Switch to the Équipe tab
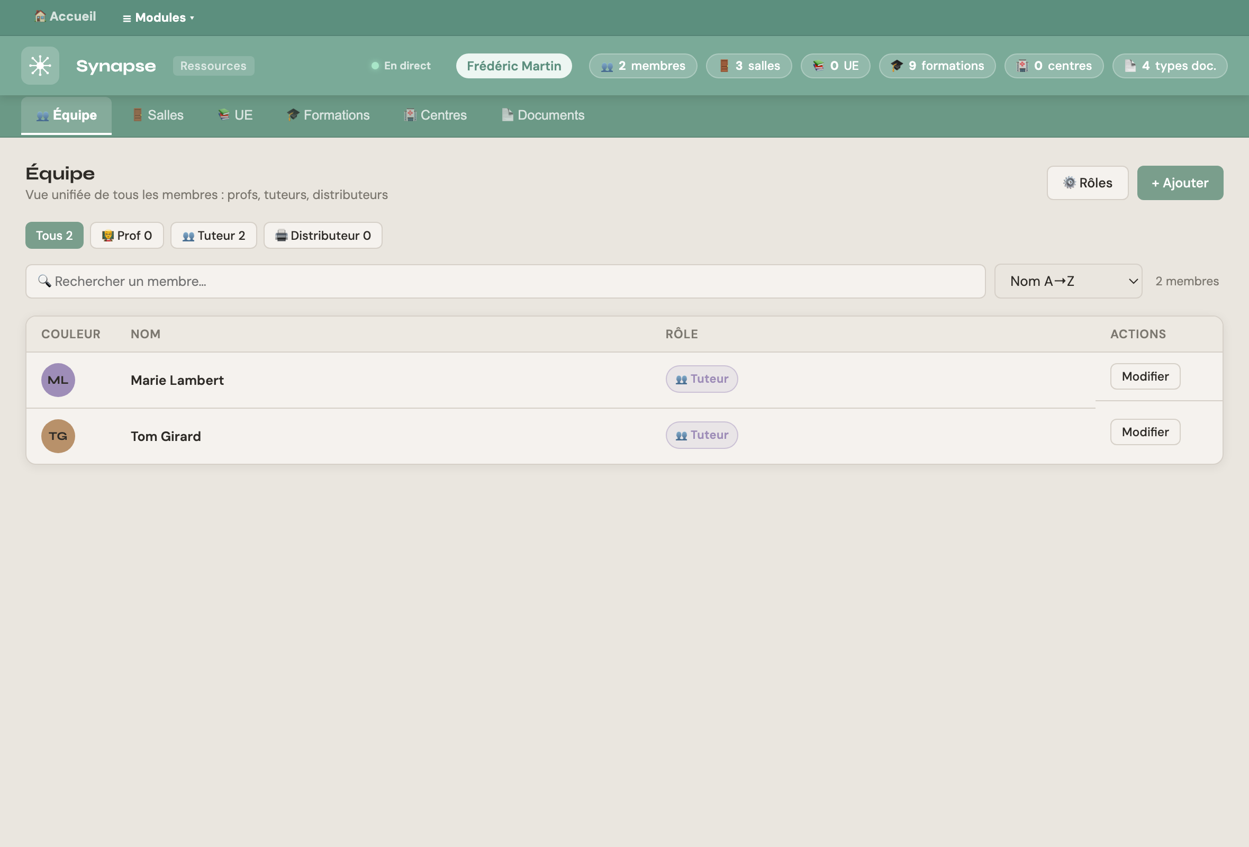Screen dimensions: 1249x847 tap(66, 115)
